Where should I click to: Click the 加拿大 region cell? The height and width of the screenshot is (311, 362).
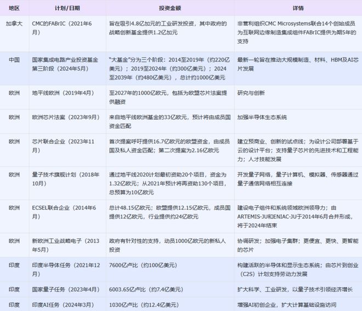[14, 25]
